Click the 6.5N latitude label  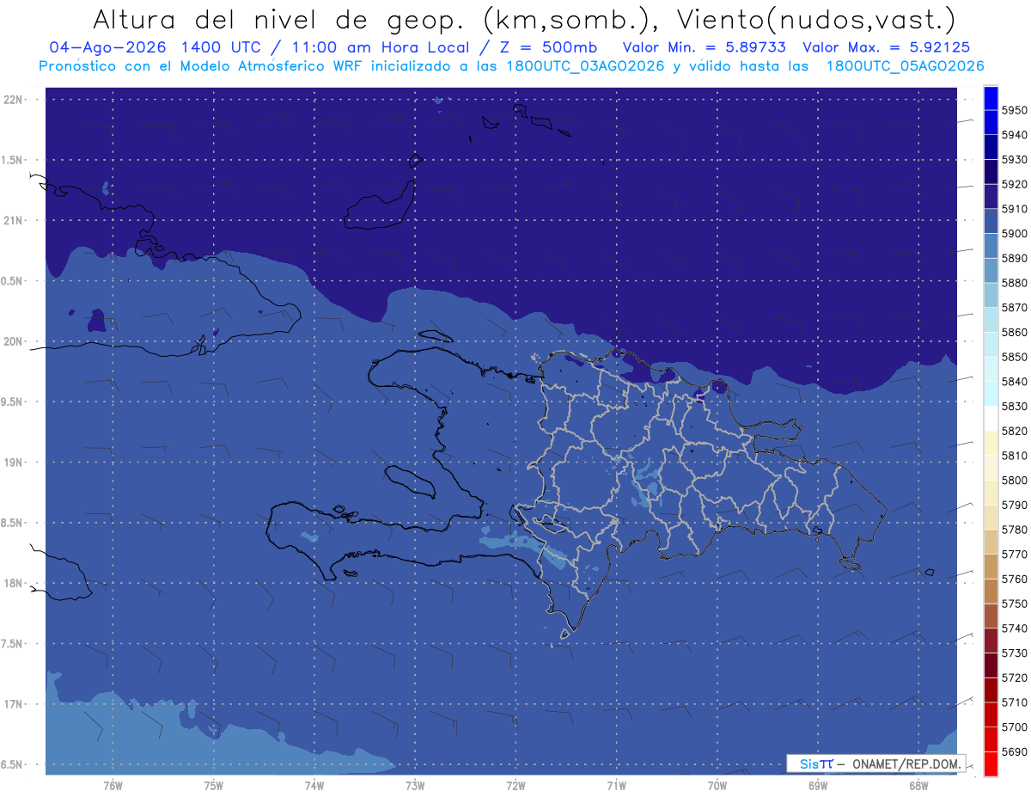click(x=12, y=764)
